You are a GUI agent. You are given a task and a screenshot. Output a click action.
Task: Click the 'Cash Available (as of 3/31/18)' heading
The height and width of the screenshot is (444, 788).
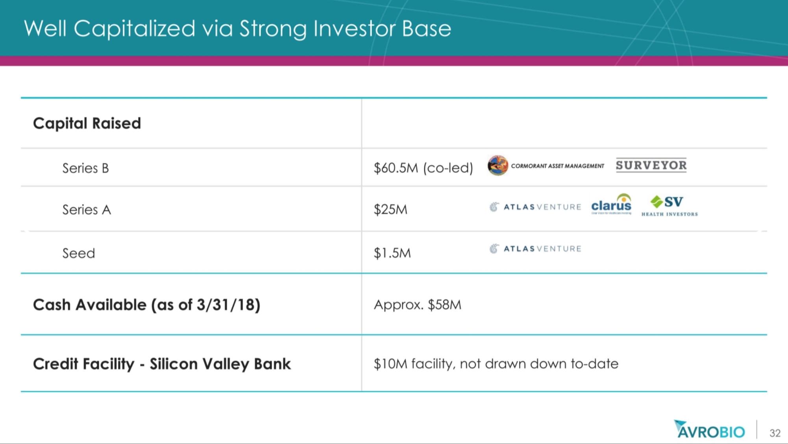pos(146,305)
